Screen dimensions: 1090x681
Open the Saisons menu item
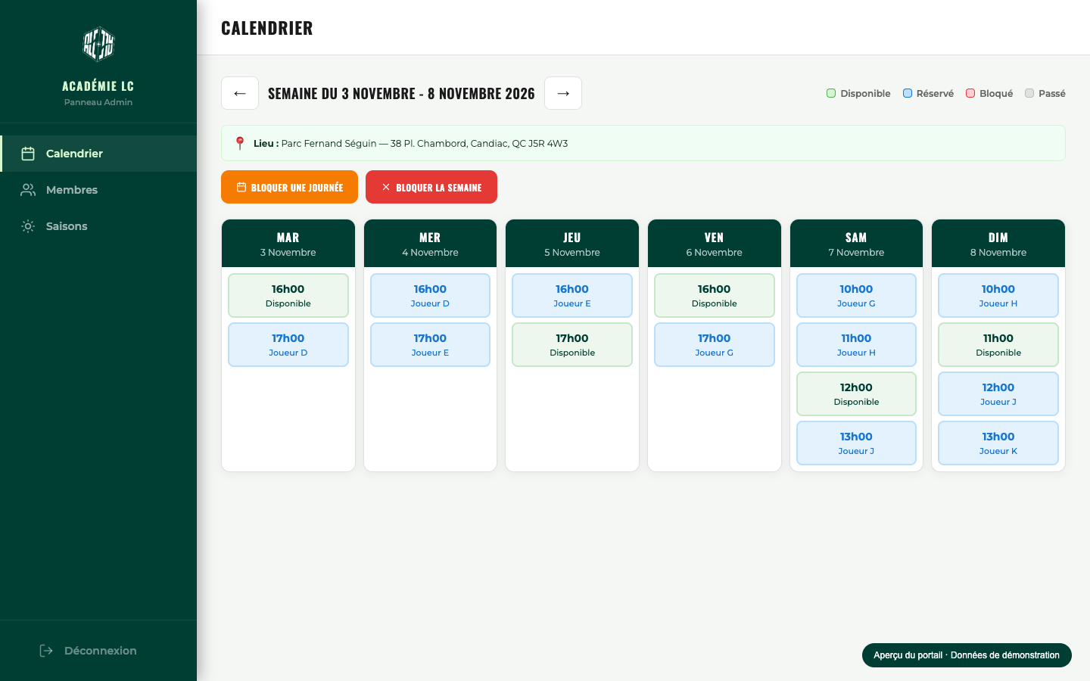point(98,226)
